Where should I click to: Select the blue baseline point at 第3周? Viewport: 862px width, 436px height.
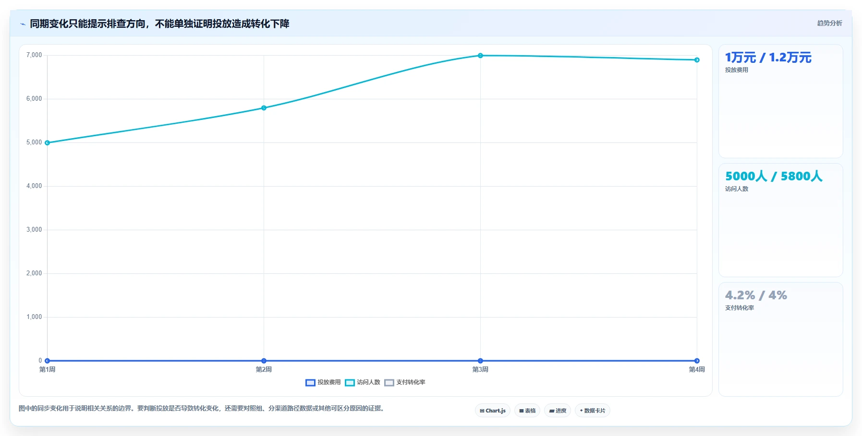(x=480, y=361)
